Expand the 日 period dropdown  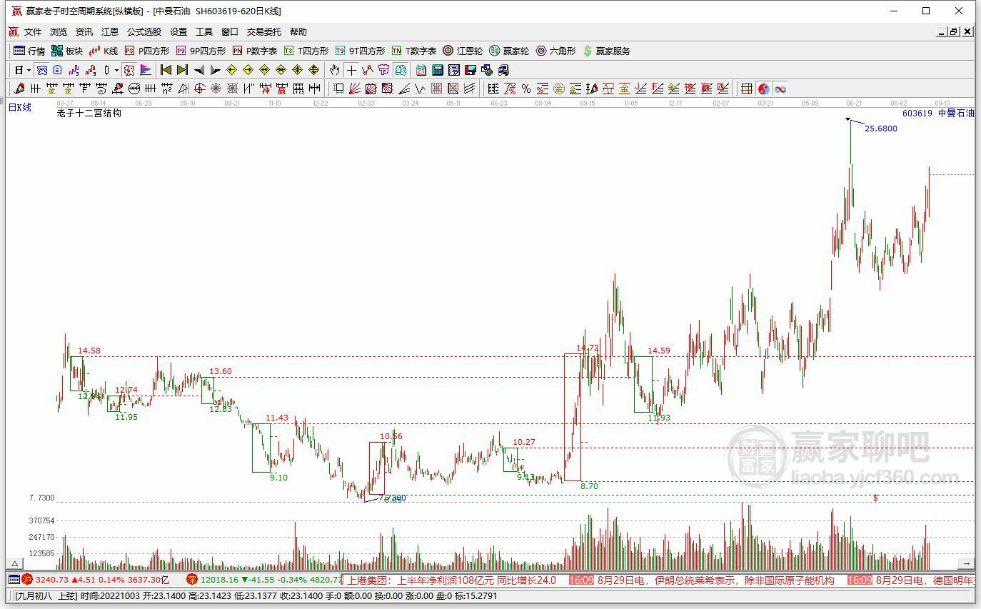29,70
